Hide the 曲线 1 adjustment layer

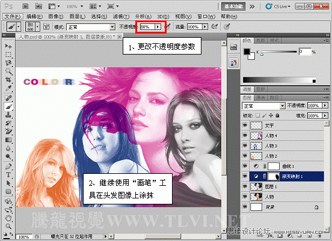pyautogui.click(x=245, y=166)
